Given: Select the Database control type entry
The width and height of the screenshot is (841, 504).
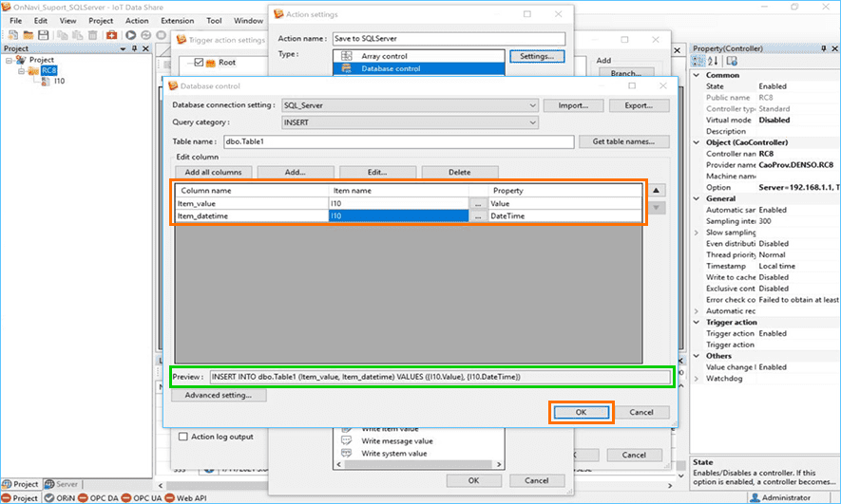Looking at the screenshot, I should point(418,68).
